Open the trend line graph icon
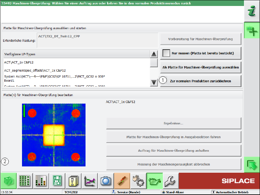 pos(90,181)
